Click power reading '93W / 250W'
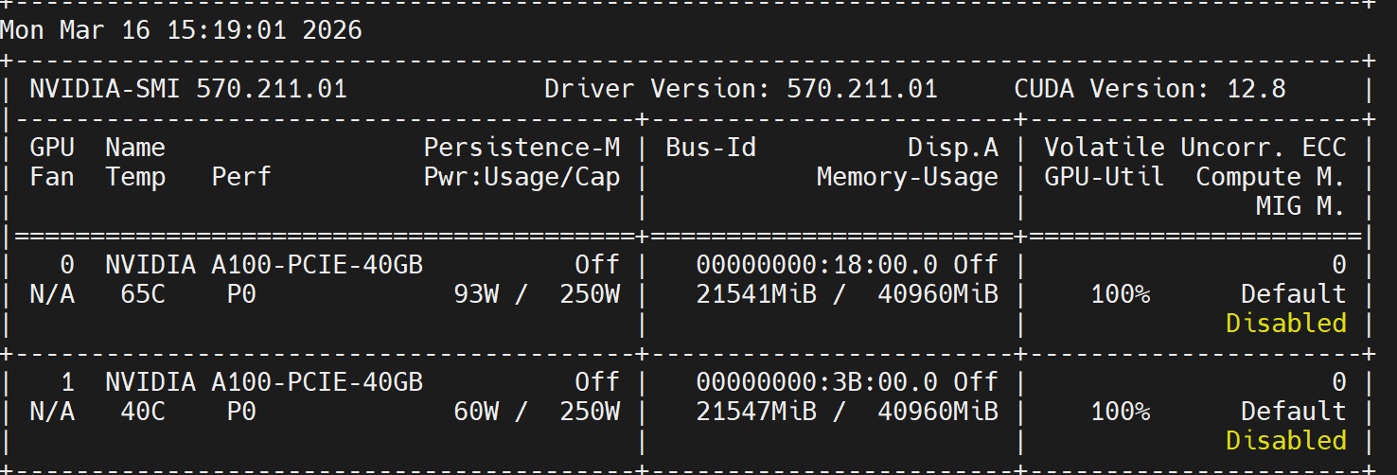1397x475 pixels. click(x=537, y=294)
